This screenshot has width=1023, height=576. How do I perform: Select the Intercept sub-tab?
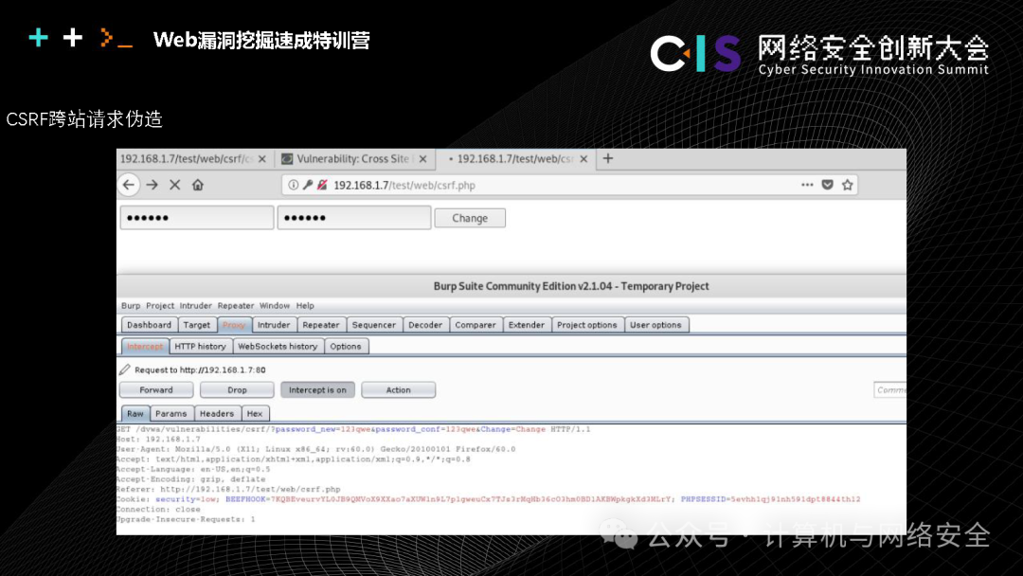tap(145, 347)
